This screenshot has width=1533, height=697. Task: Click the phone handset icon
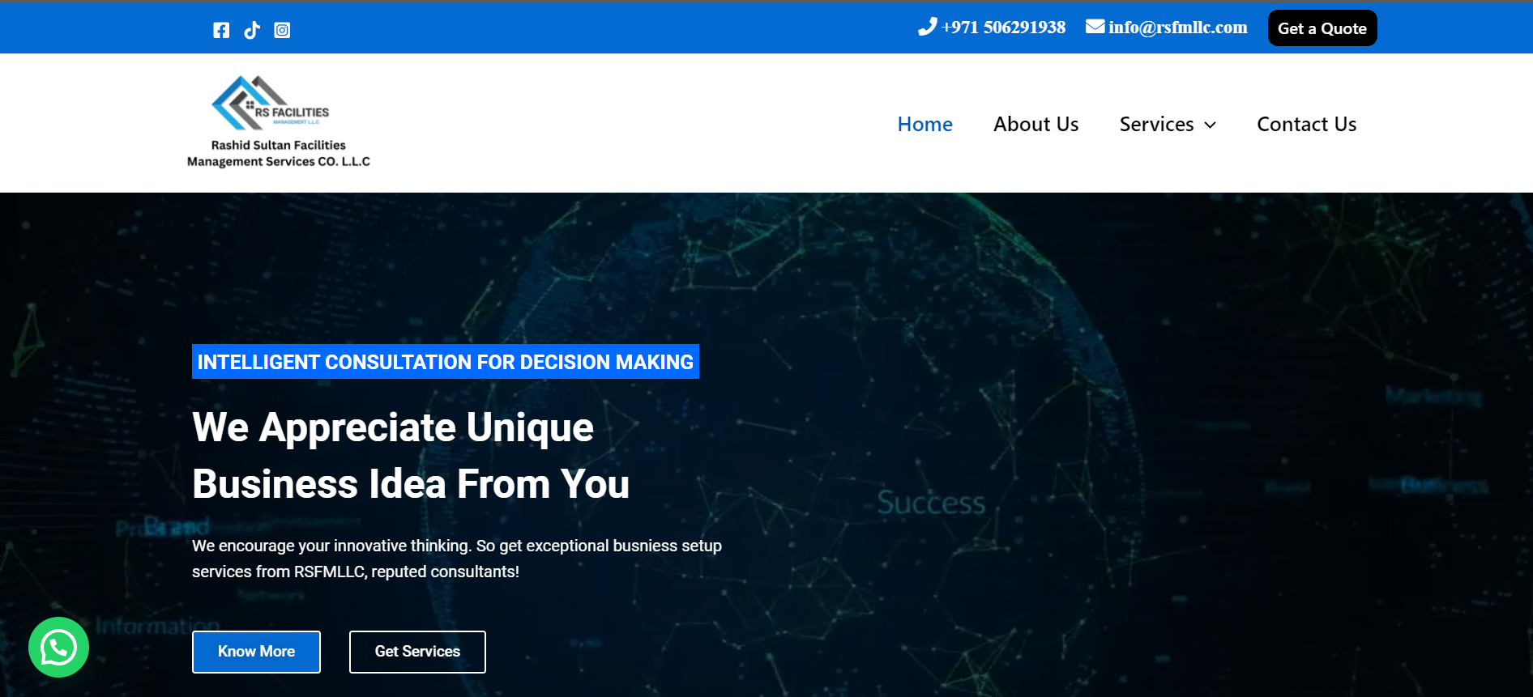(x=927, y=27)
